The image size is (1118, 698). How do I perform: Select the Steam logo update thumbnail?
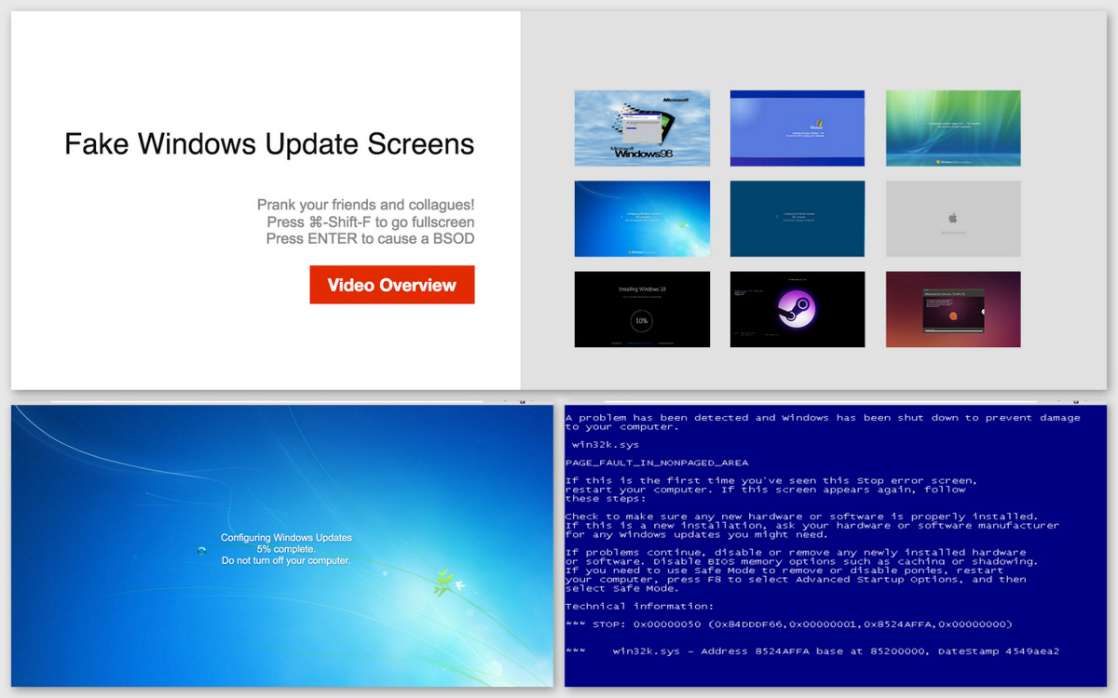click(798, 309)
